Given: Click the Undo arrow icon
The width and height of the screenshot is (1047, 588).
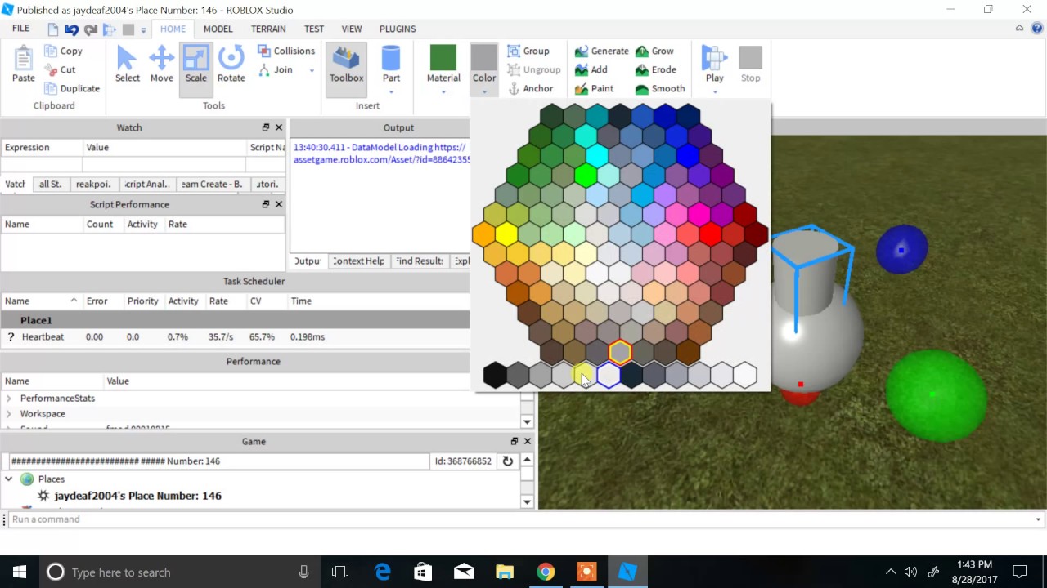Looking at the screenshot, I should click(72, 29).
